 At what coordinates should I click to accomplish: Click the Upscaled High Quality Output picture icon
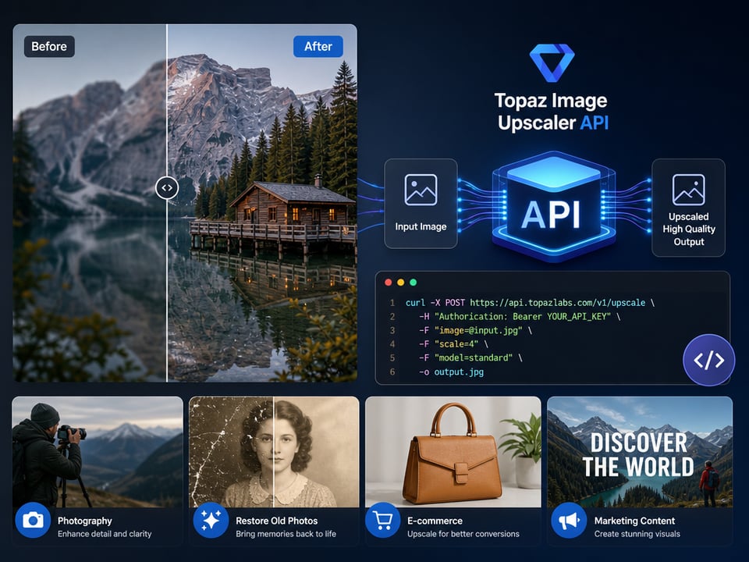click(688, 190)
